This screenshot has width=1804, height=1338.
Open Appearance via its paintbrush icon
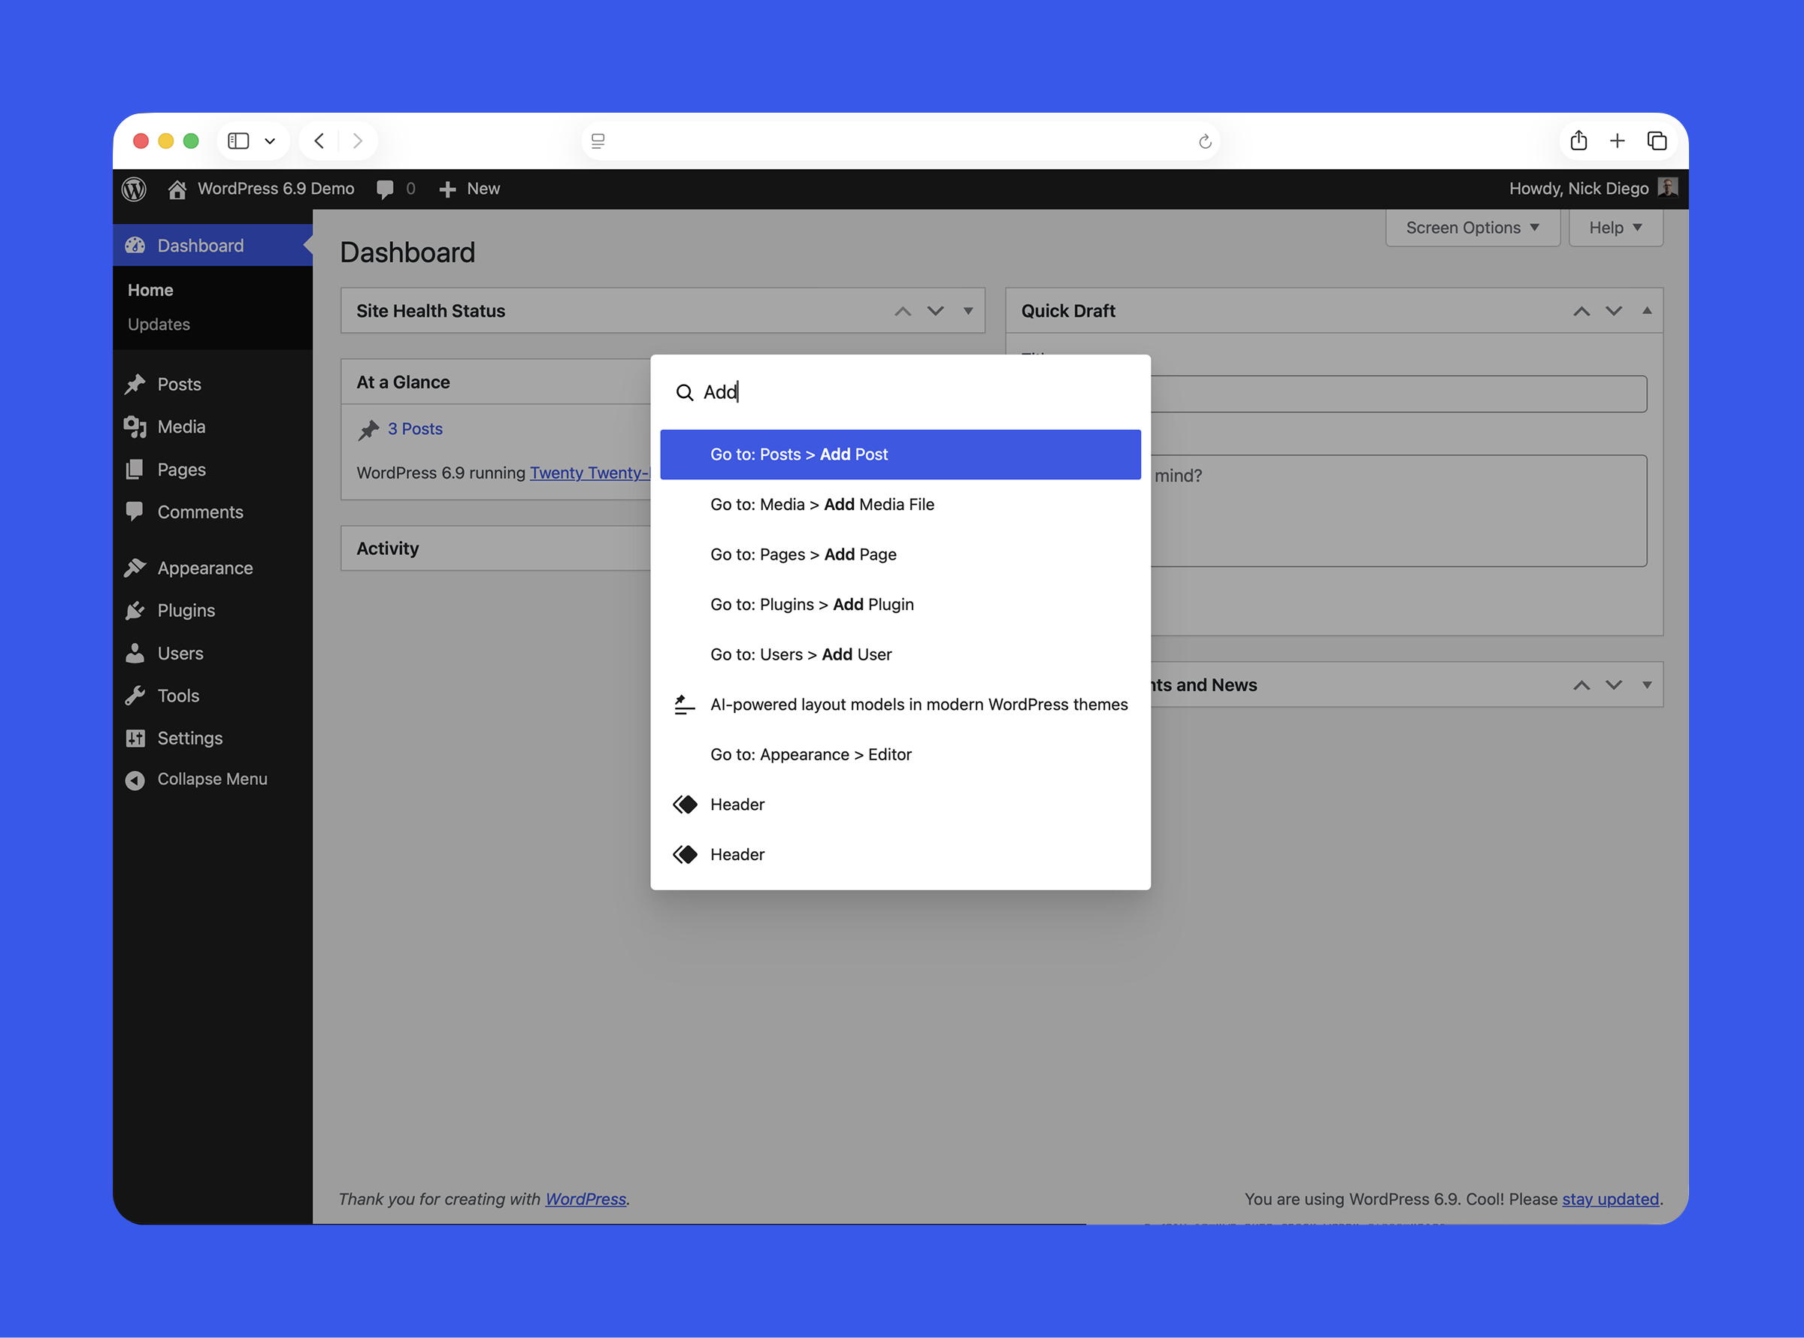click(135, 567)
